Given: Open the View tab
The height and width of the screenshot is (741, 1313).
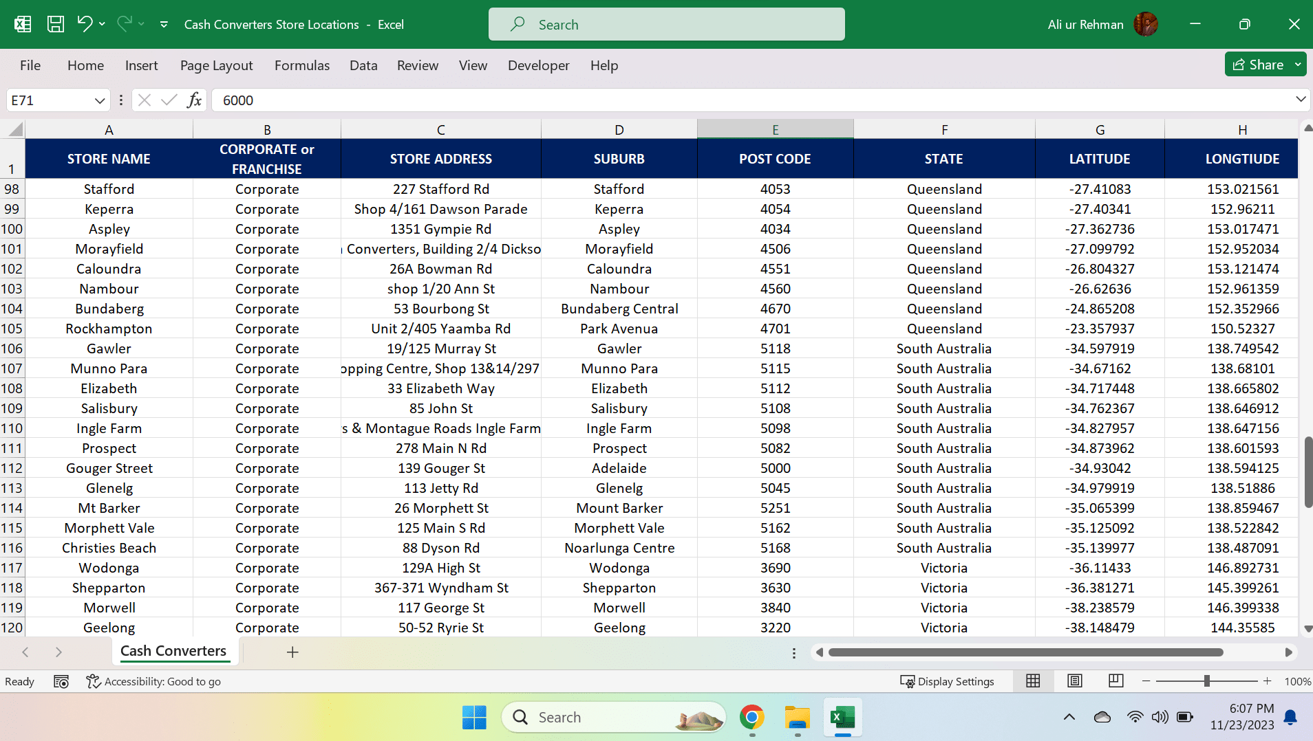Looking at the screenshot, I should (473, 65).
